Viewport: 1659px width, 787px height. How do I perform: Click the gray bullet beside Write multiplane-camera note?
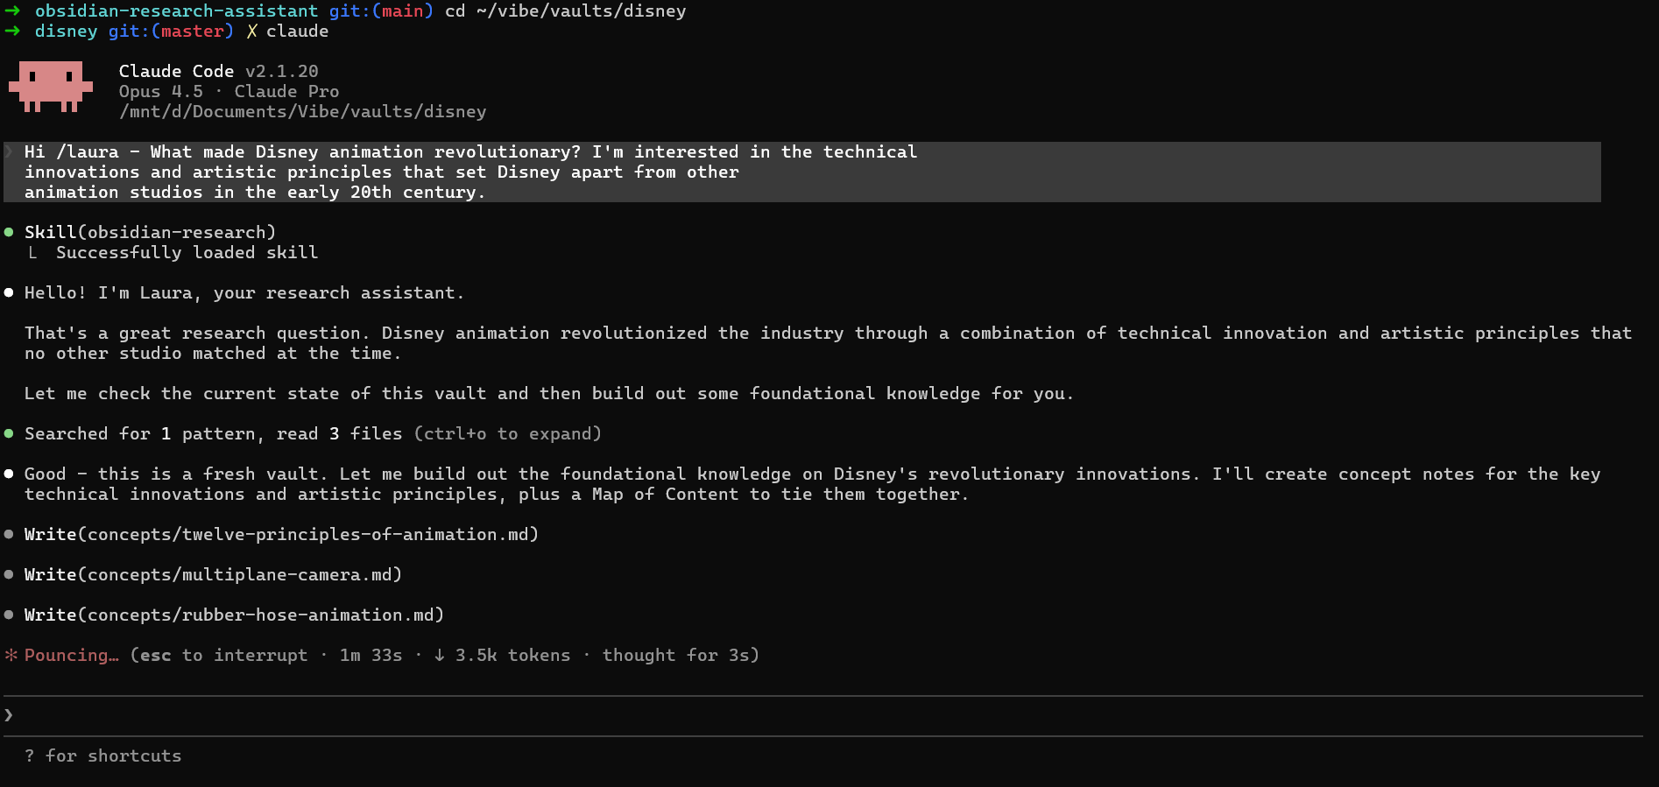(x=9, y=574)
